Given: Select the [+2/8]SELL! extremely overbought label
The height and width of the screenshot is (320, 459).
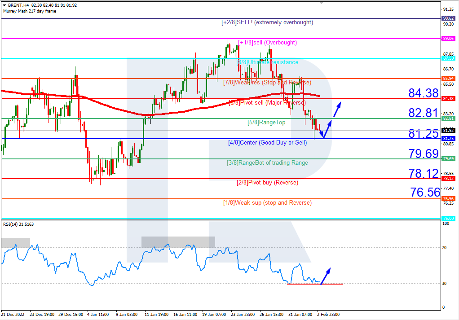Looking at the screenshot, I should coord(267,22).
